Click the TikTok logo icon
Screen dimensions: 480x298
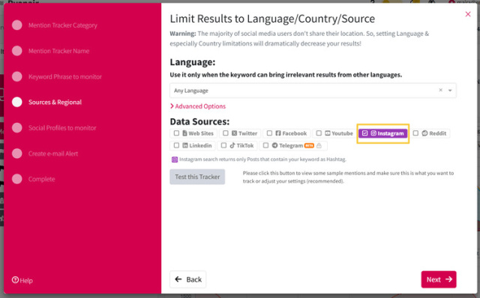232,145
